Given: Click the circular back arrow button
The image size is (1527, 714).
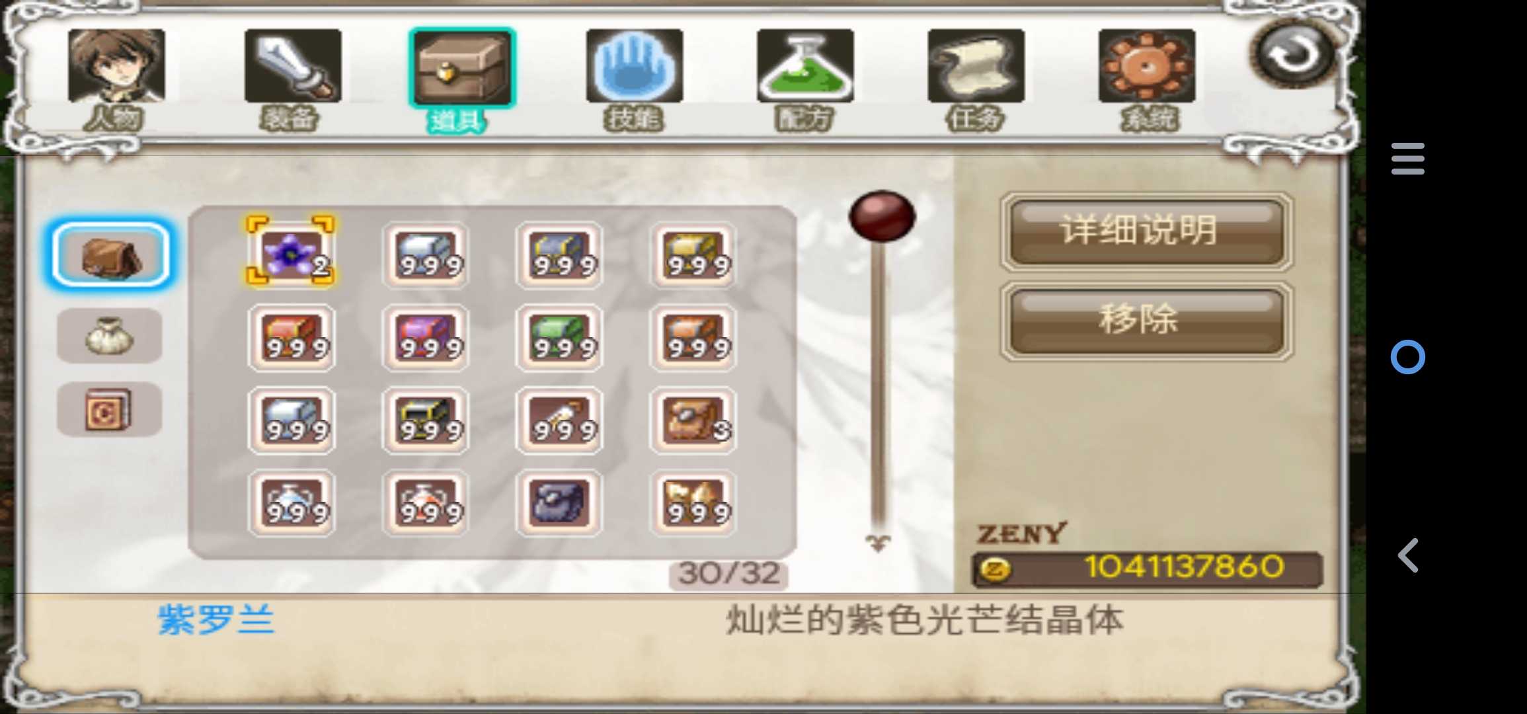Looking at the screenshot, I should pyautogui.click(x=1292, y=54).
